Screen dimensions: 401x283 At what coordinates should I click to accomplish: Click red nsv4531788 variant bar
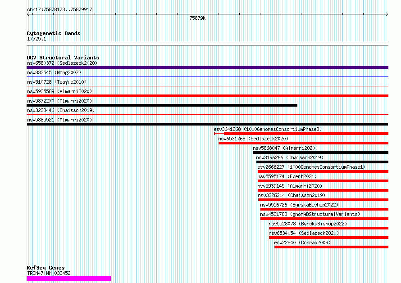tap(324, 219)
